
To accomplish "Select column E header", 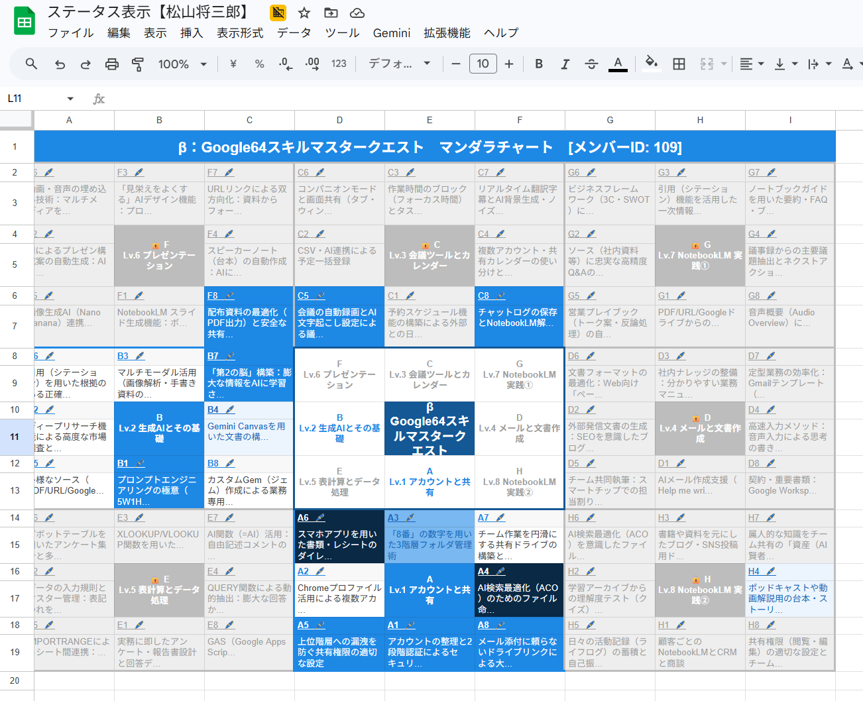I will tap(430, 120).
